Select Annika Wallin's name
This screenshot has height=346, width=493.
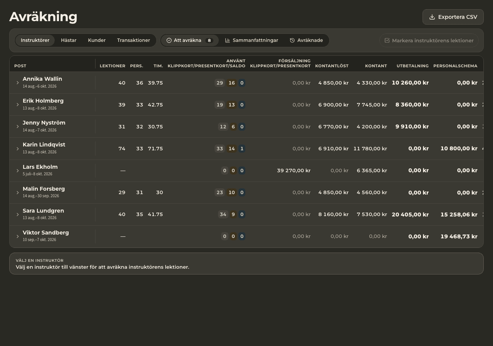pos(42,79)
